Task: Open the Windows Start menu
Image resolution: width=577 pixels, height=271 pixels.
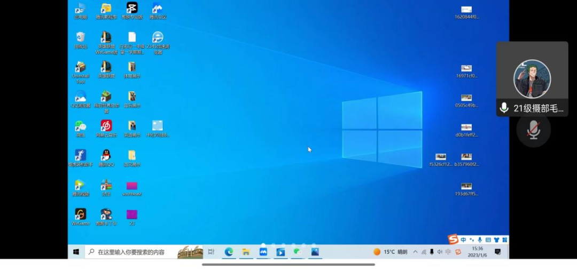Action: click(76, 252)
